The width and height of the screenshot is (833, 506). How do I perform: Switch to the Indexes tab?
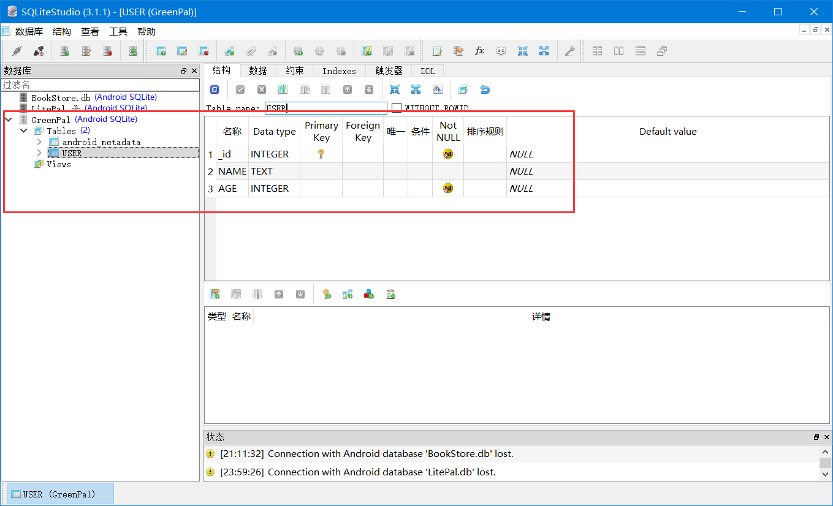[x=339, y=71]
